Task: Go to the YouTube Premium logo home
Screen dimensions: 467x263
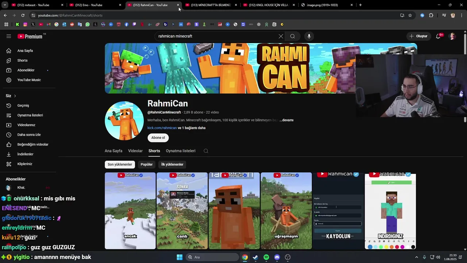Action: click(x=30, y=36)
